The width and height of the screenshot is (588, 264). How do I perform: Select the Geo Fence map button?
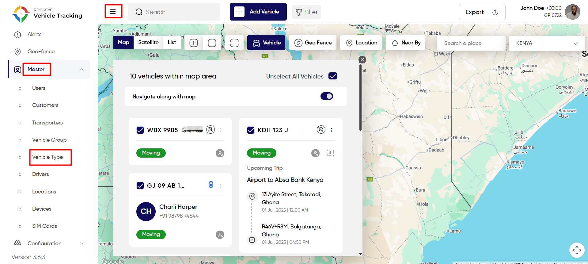click(x=313, y=43)
